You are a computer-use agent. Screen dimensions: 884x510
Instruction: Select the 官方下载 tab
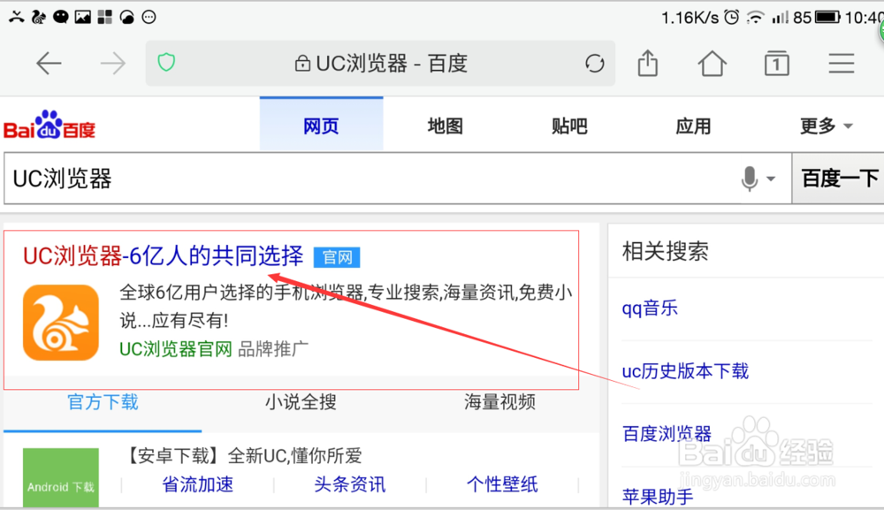(x=103, y=402)
